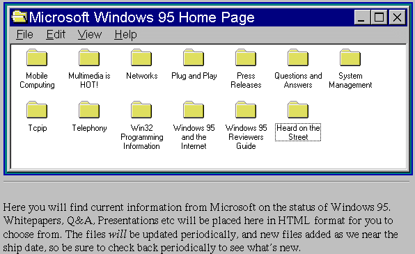The width and height of the screenshot is (415, 254).
Task: Open the Windows 95 Reviewers Guide folder icon
Action: [x=246, y=109]
